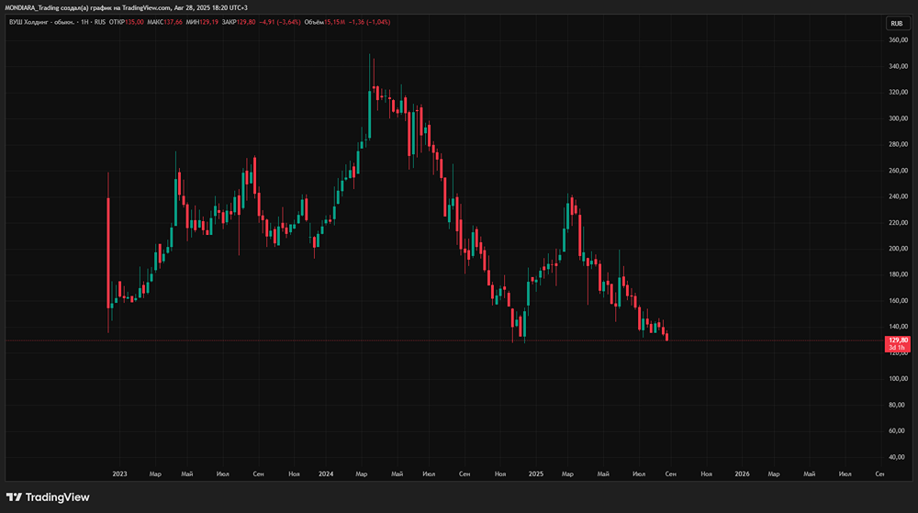Select the 129,80 current price label
The image size is (918, 513).
point(898,340)
